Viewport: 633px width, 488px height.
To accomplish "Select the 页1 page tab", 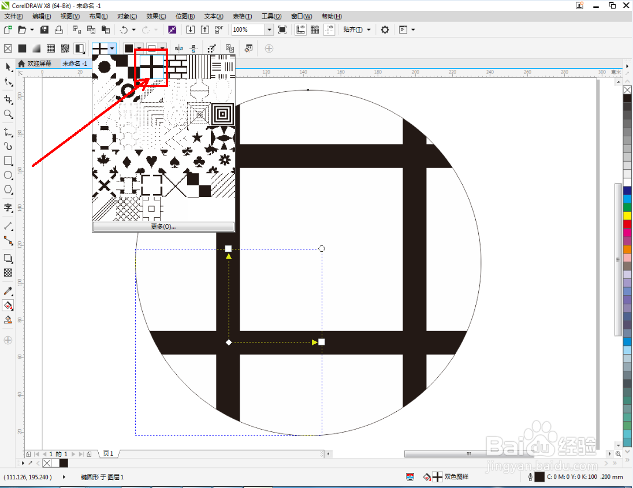I will [108, 453].
